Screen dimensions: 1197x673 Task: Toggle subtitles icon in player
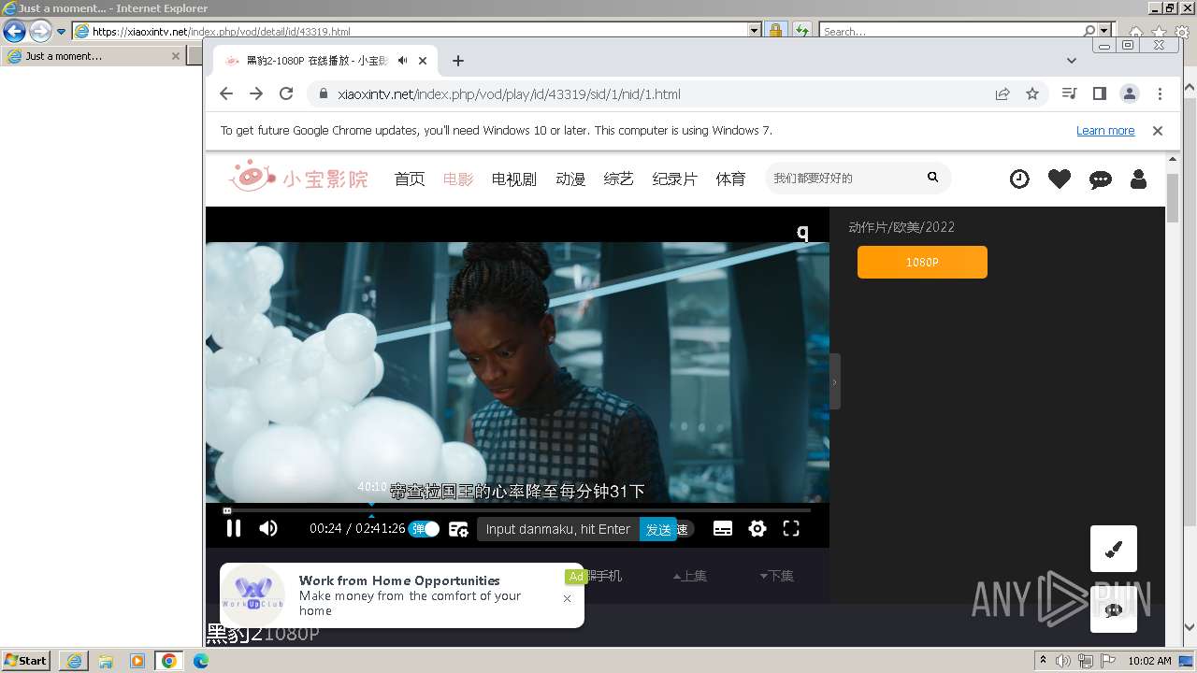click(x=723, y=529)
